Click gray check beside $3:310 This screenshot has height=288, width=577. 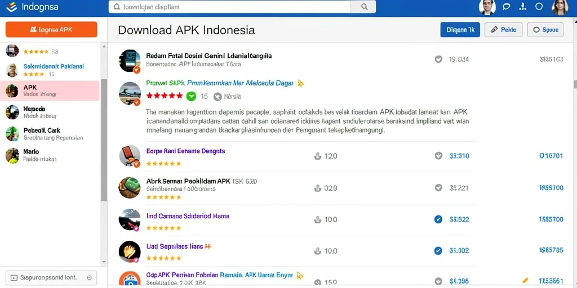tap(438, 156)
